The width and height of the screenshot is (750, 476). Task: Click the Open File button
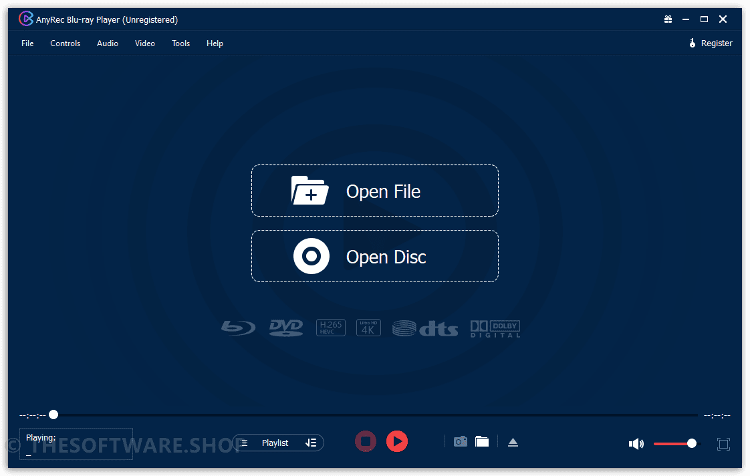tap(375, 191)
